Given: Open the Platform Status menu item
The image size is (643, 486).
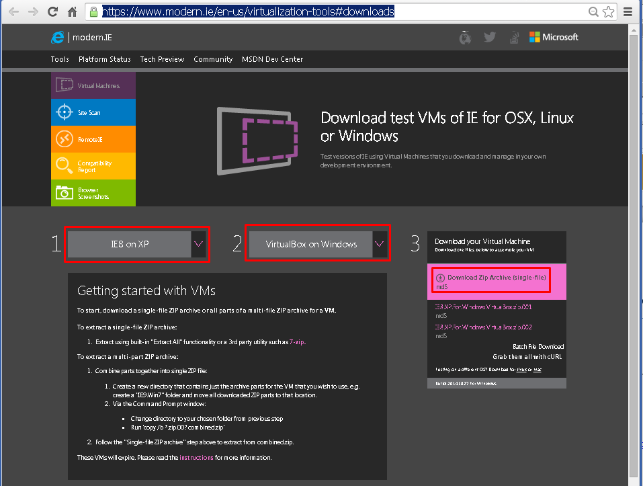Looking at the screenshot, I should click(x=105, y=59).
